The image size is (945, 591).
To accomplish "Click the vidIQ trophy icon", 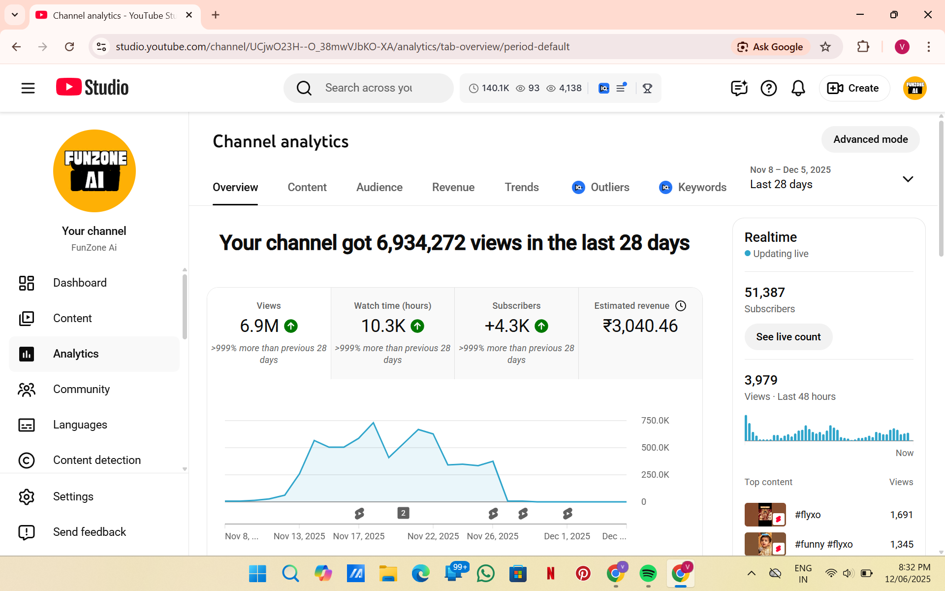I will tap(647, 88).
